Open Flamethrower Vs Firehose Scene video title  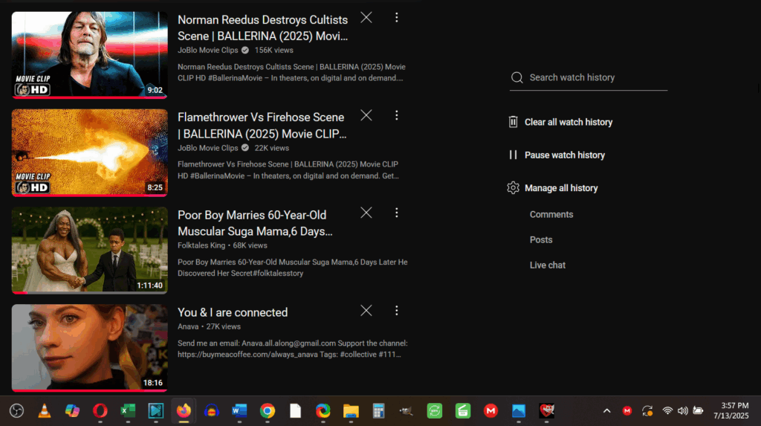pyautogui.click(x=262, y=126)
